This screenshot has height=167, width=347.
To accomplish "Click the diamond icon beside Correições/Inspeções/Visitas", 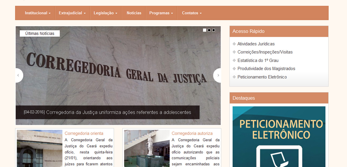I will (234, 52).
